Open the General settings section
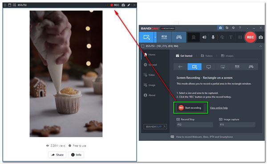Image resolution: width=267 pixels, height=164 pixels. tap(150, 65)
